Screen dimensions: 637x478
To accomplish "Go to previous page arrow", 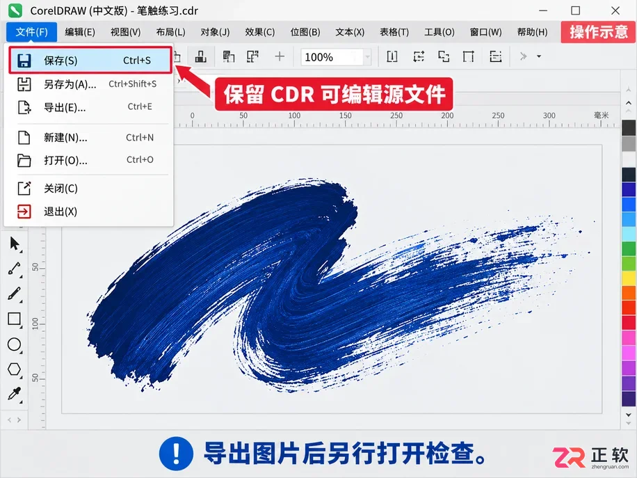I will coord(9,420).
